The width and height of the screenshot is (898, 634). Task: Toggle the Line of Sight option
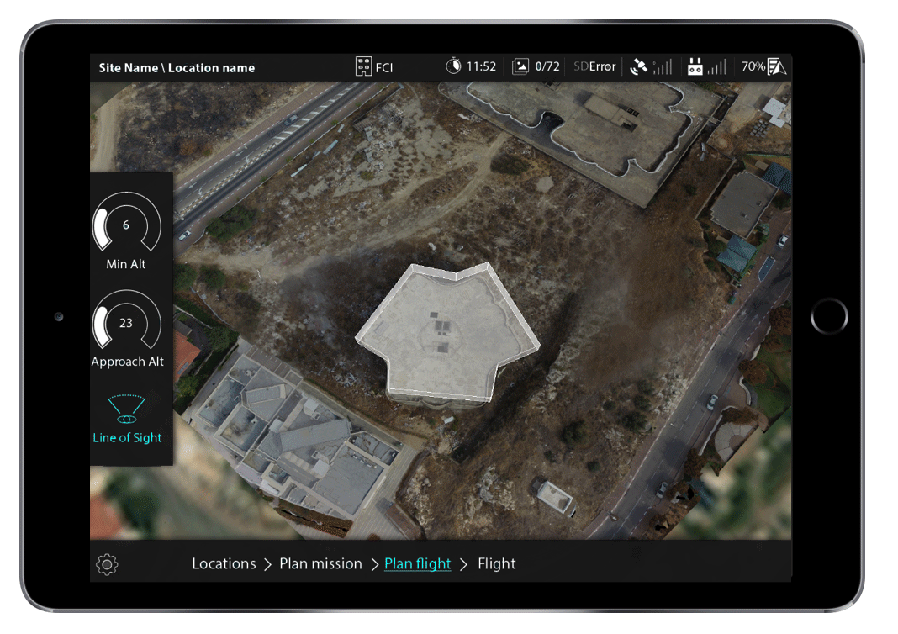pyautogui.click(x=127, y=418)
